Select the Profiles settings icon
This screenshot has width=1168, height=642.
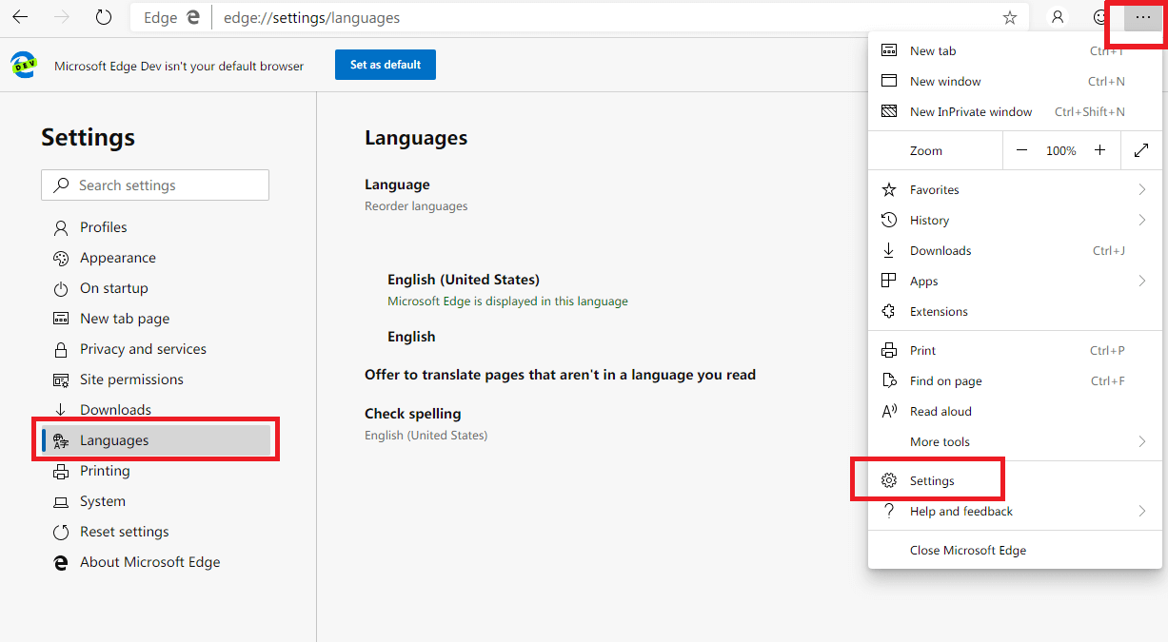pyautogui.click(x=59, y=227)
